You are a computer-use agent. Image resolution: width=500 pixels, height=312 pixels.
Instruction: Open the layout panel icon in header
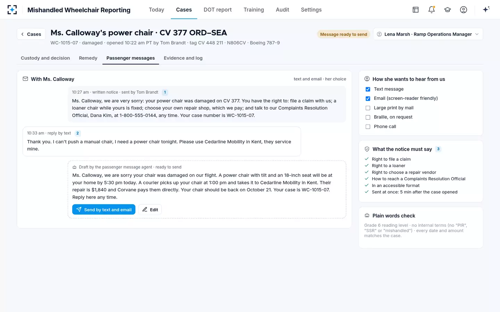point(416,10)
